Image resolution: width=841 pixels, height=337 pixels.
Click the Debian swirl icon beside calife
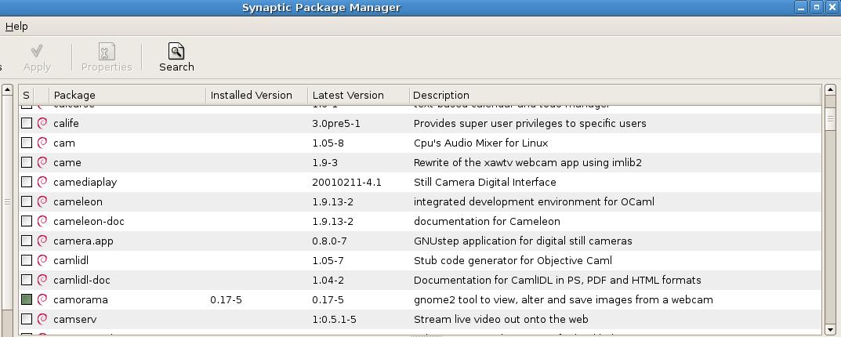point(42,123)
